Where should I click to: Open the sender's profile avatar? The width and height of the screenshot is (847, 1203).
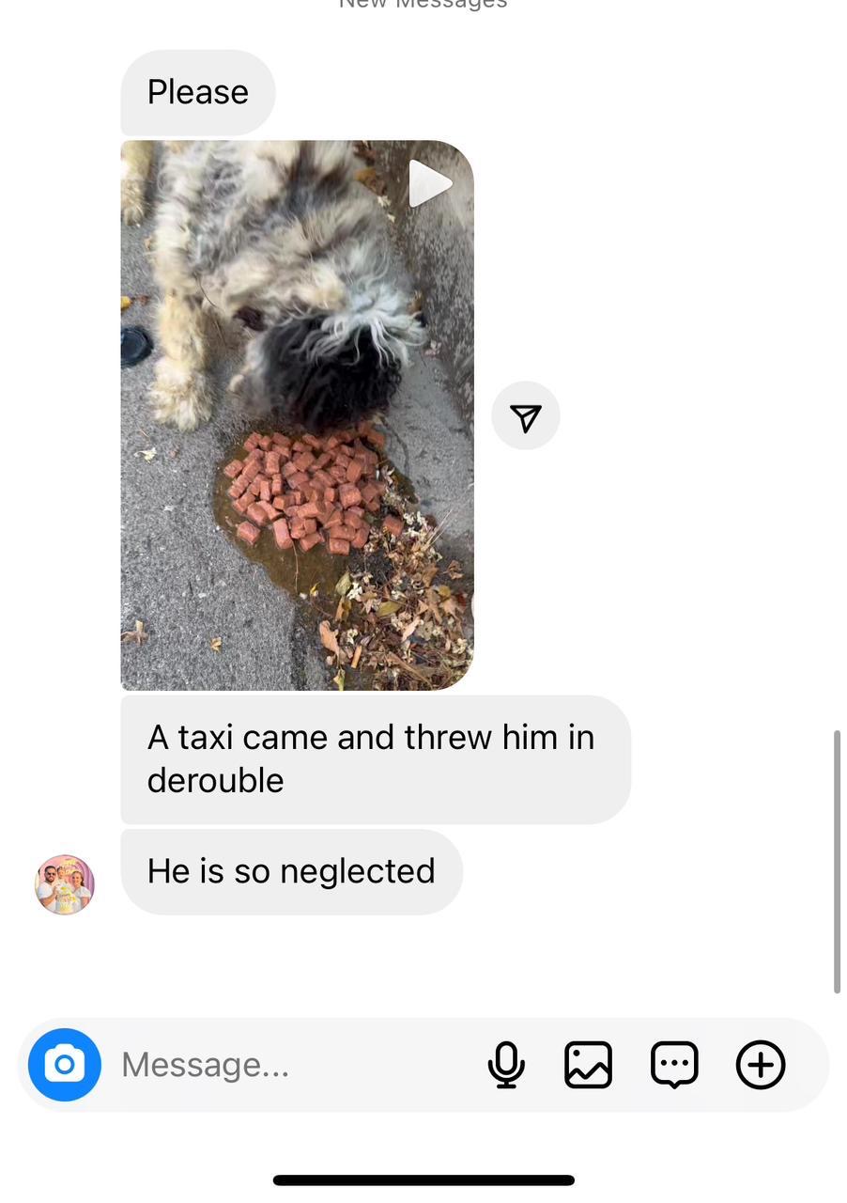point(65,884)
